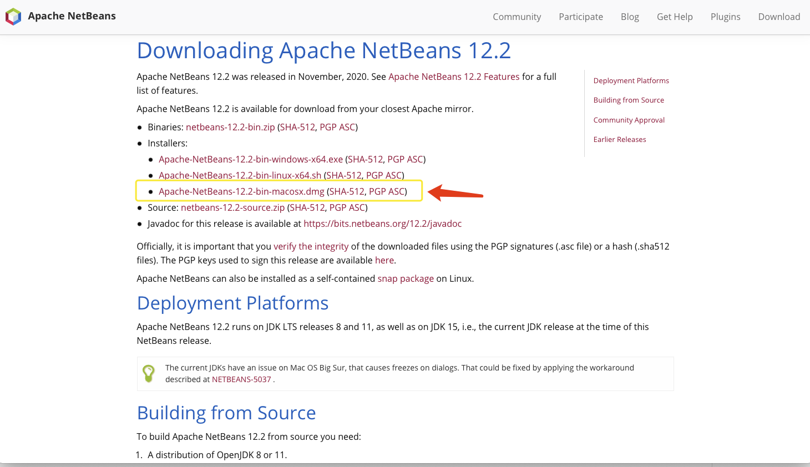Open the PGP keys 'here' link
Viewport: 810px width, 467px height.
384,260
